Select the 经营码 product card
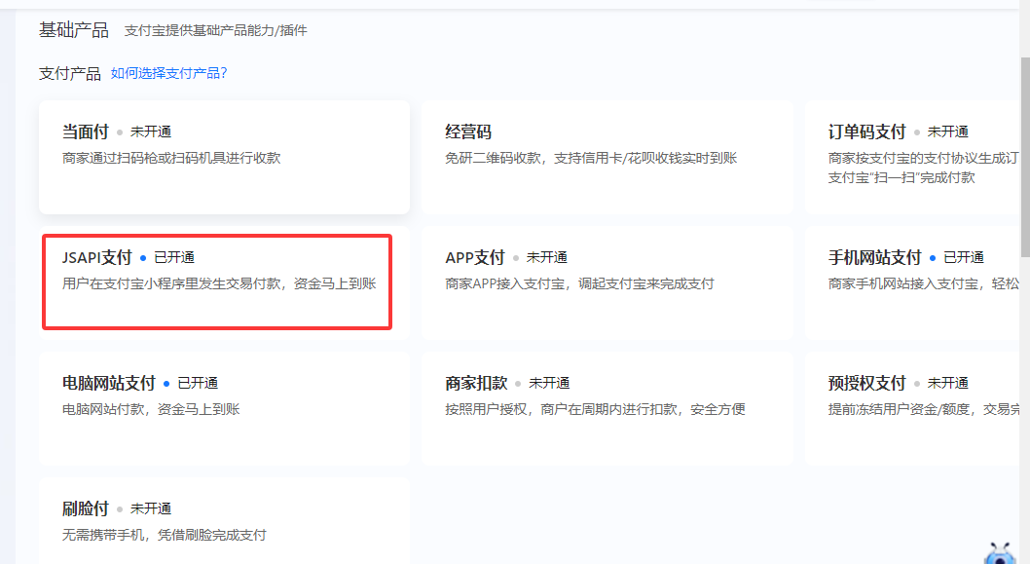Screen dimensions: 1030x564 tap(607, 157)
